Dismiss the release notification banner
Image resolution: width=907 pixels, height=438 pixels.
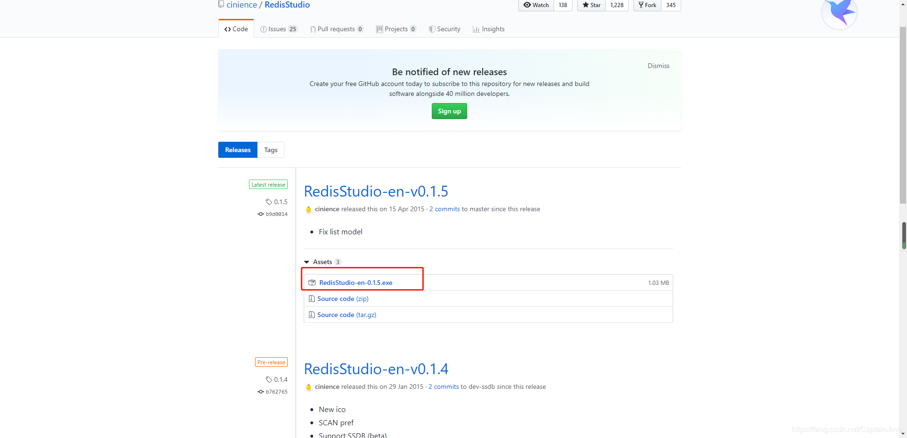(659, 66)
